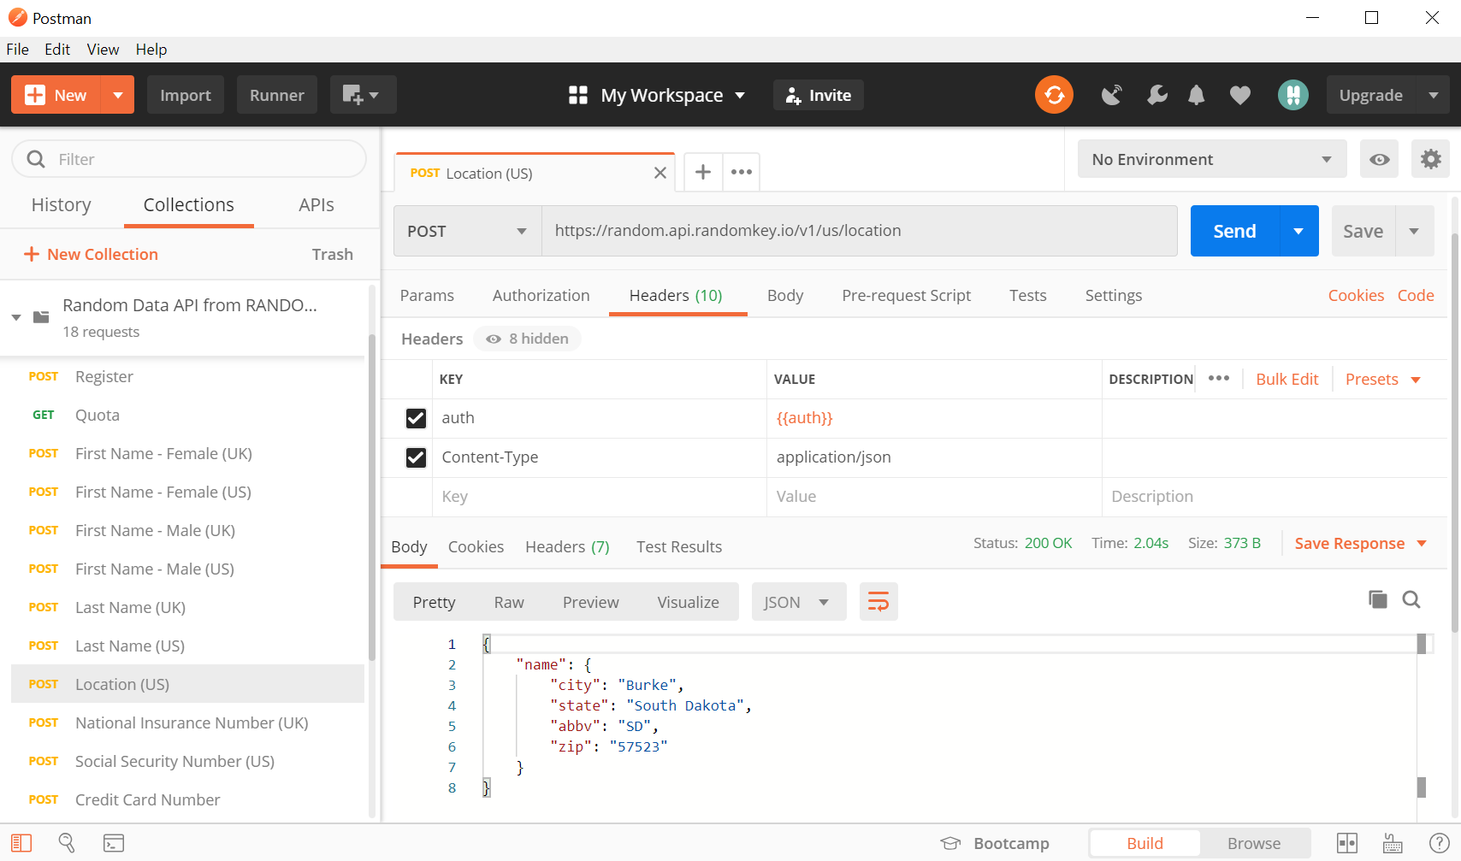
Task: Open the Cookies link
Action: pyautogui.click(x=1356, y=295)
